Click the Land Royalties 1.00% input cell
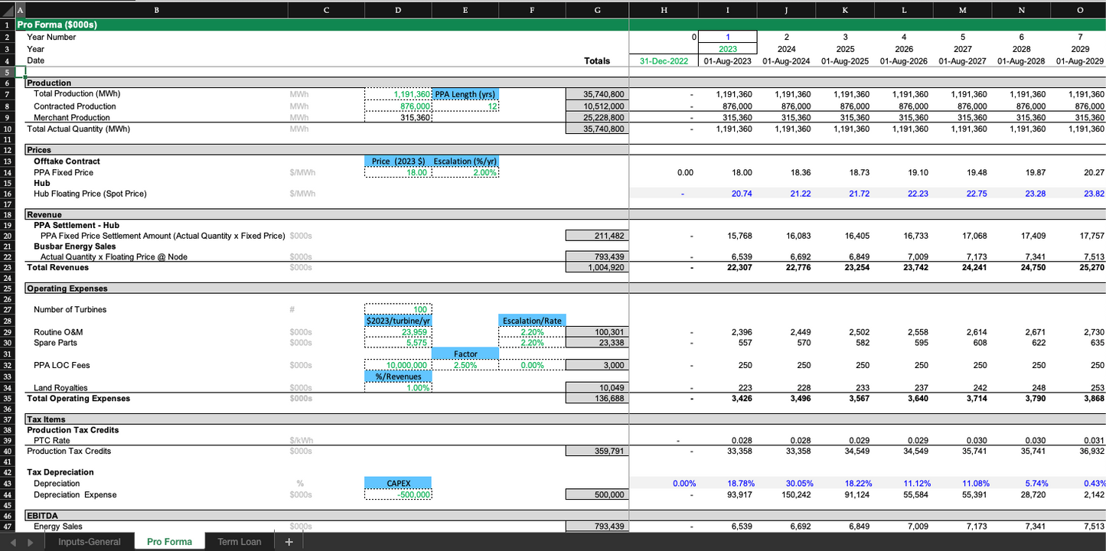Image resolution: width=1106 pixels, height=551 pixels. click(398, 388)
